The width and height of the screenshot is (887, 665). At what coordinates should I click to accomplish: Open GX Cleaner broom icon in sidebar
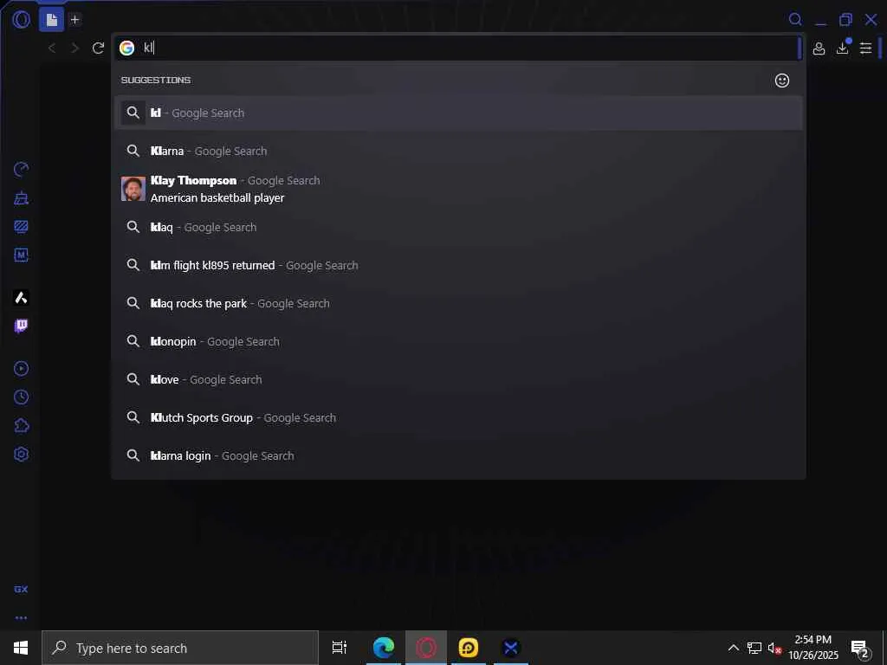(x=21, y=198)
